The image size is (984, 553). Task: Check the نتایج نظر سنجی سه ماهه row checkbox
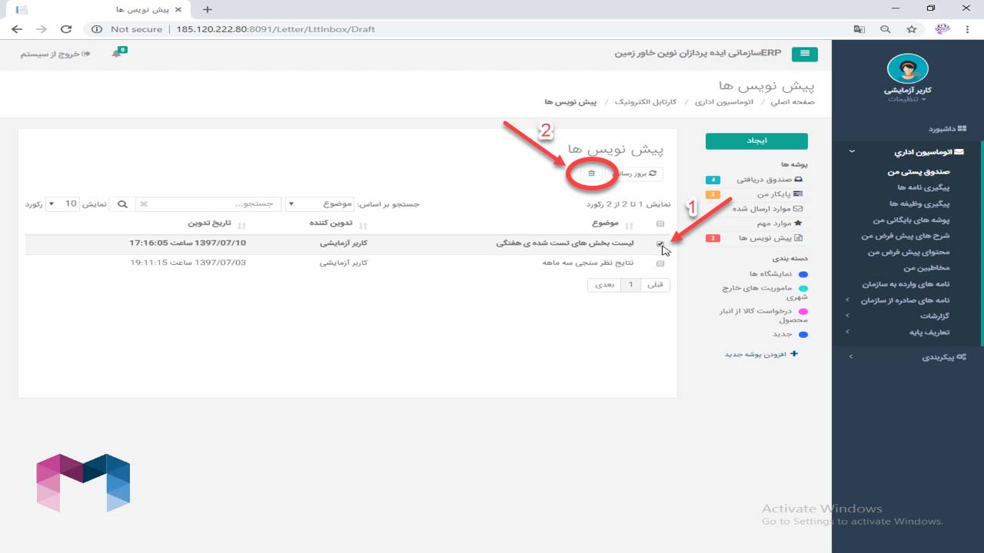tap(660, 263)
